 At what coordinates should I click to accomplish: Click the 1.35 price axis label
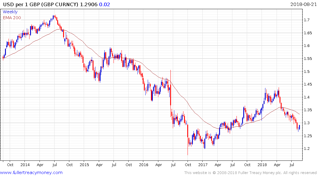308,110
